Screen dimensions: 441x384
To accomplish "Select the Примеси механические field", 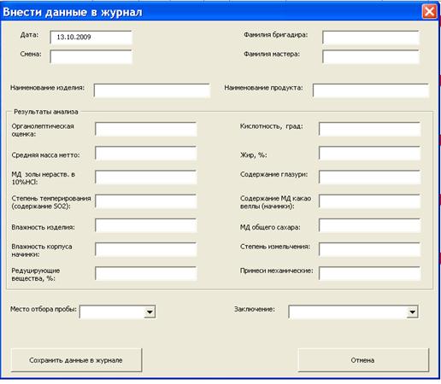I will [369, 273].
